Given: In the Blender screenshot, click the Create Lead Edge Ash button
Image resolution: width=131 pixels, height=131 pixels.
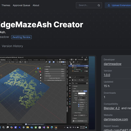Looking at the screenshot, I should (54, 78).
